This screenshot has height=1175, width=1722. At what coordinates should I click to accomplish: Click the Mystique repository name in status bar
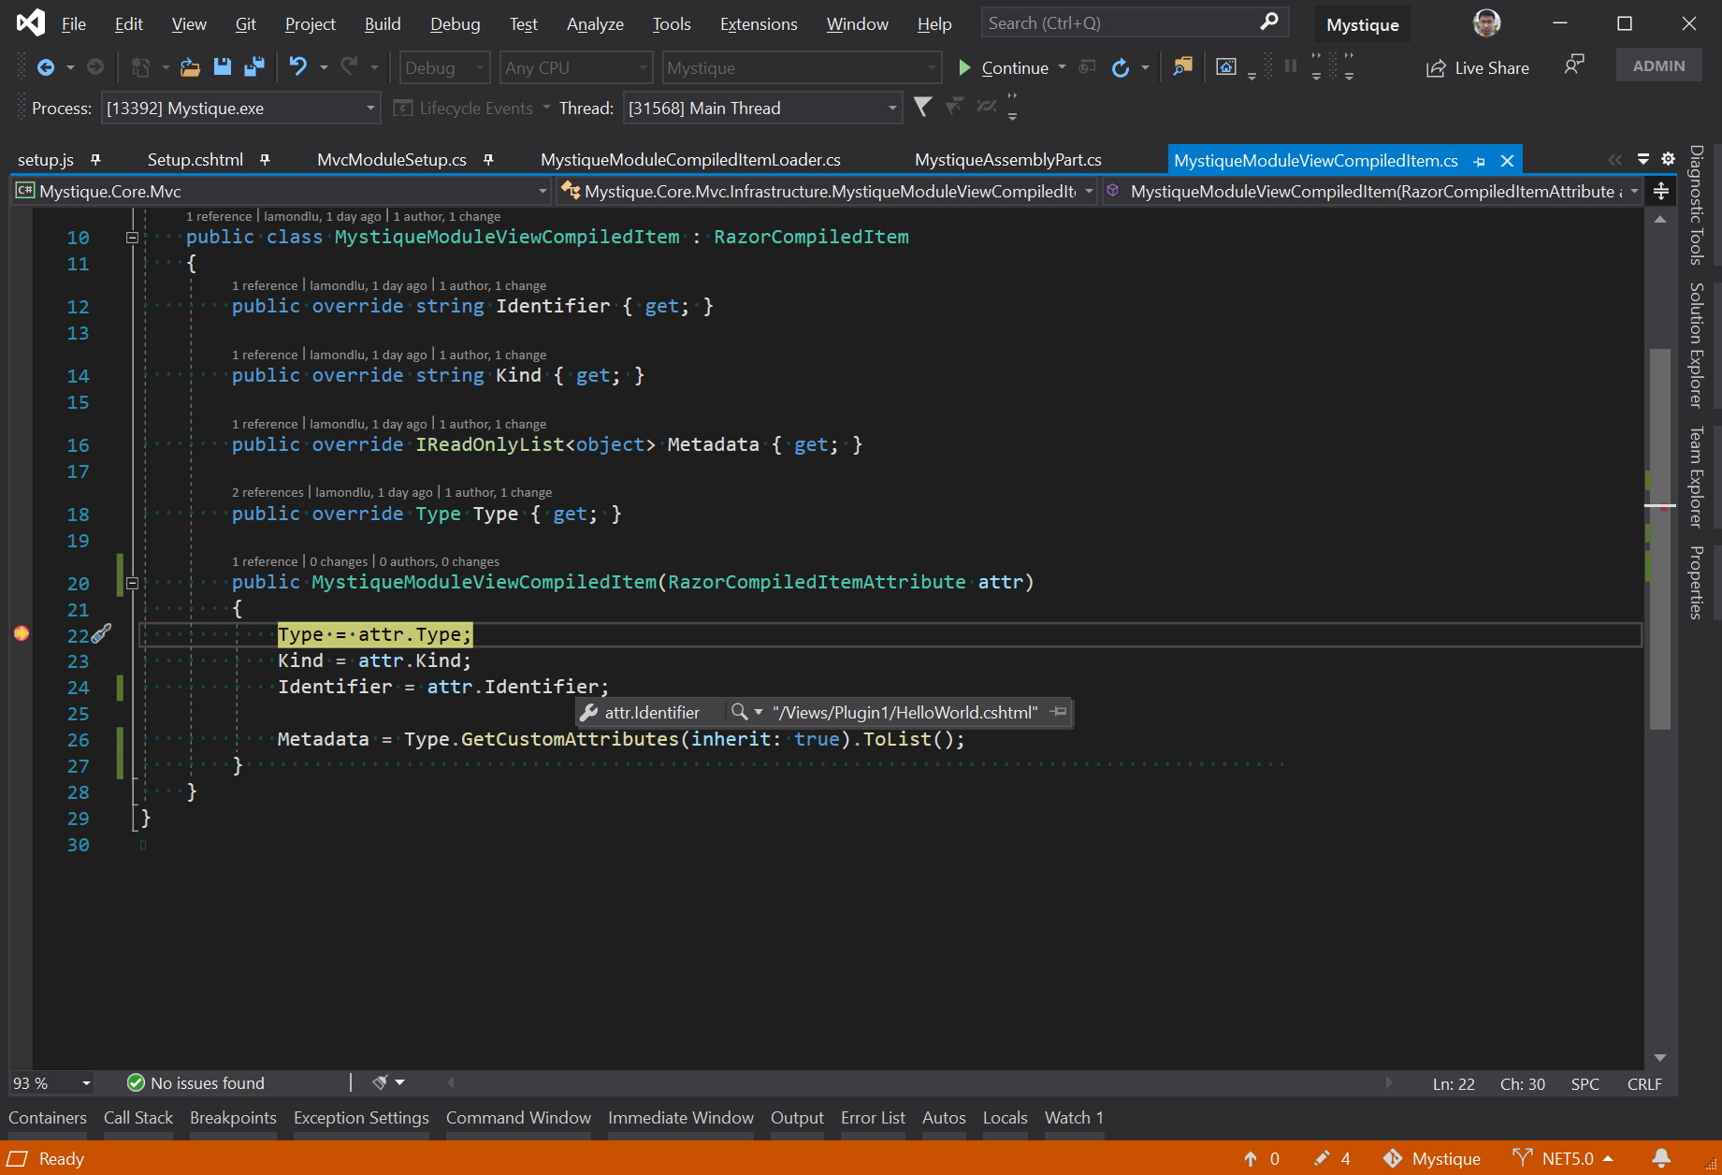(x=1446, y=1158)
